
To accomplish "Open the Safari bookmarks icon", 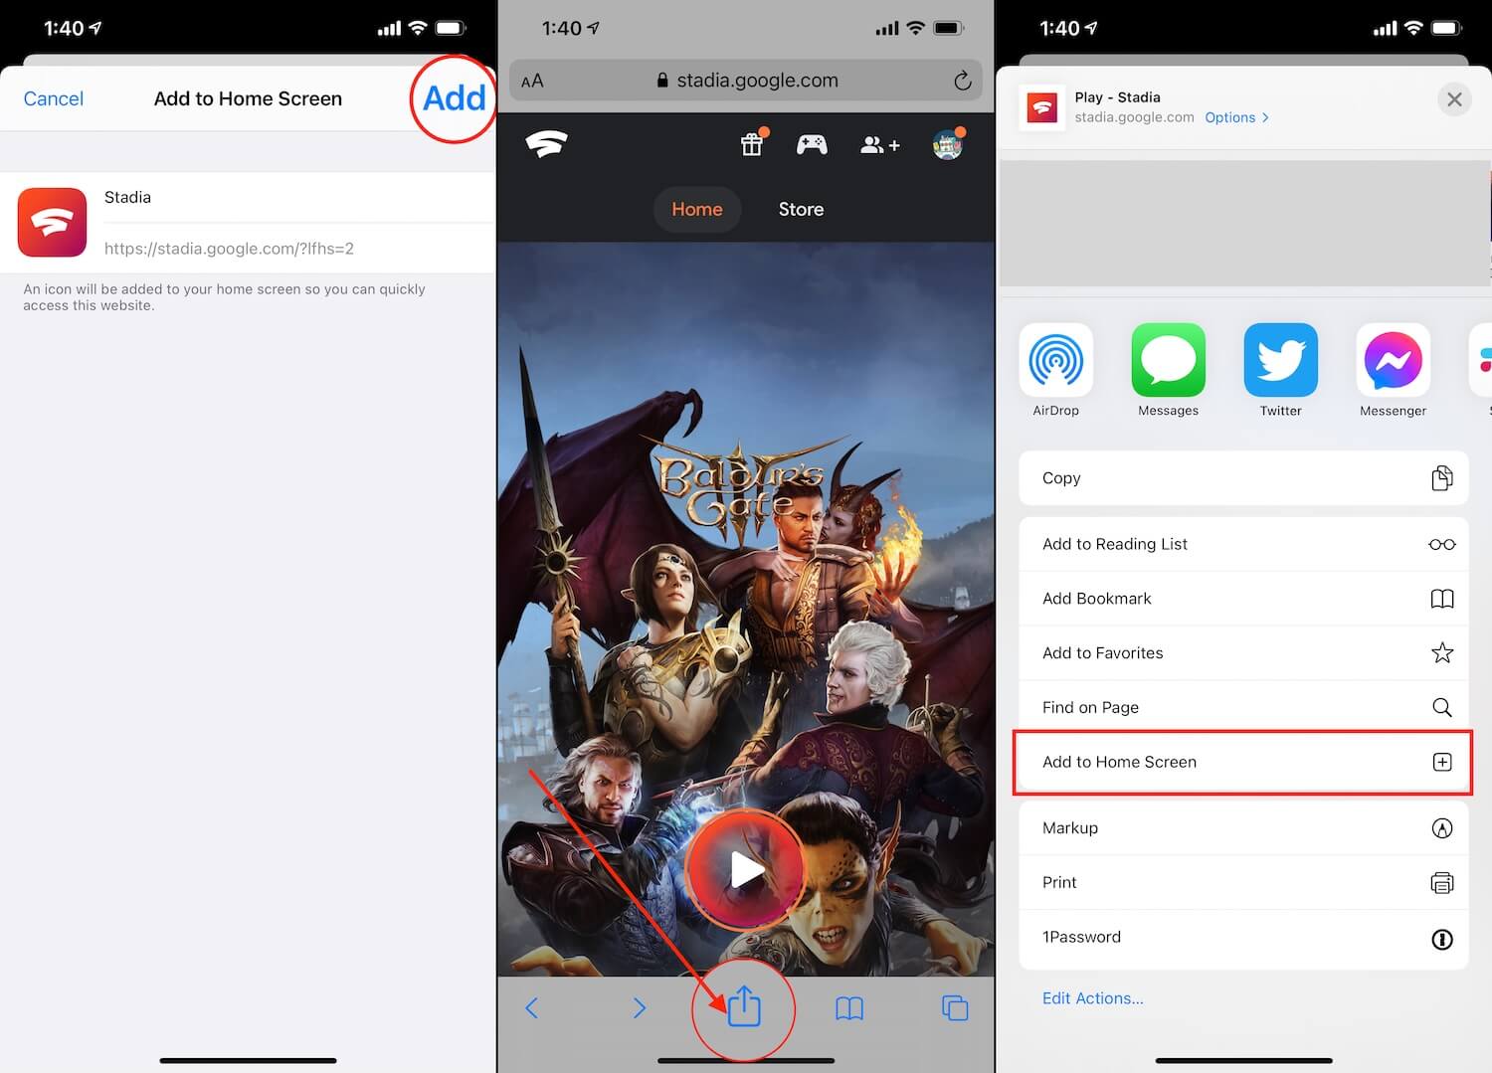I will coord(849,1007).
